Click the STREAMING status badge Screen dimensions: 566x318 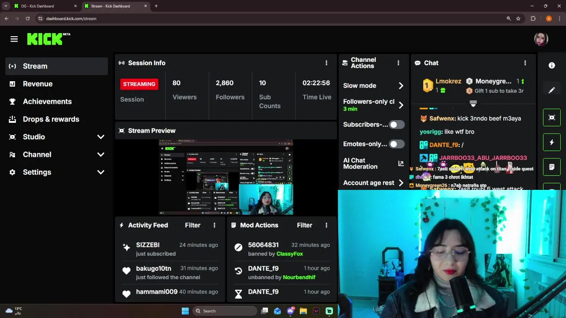tap(139, 84)
